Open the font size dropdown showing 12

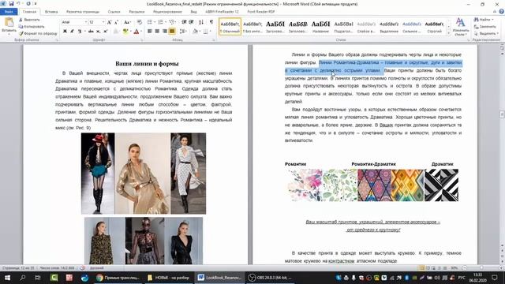[x=96, y=22]
